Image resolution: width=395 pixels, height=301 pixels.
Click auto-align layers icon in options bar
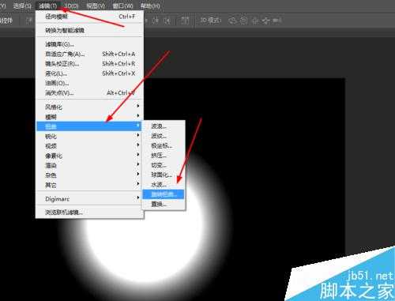pyautogui.click(x=185, y=21)
